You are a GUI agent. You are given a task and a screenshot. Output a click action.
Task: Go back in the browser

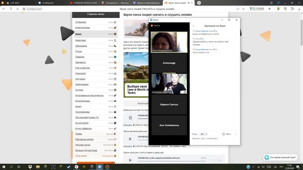point(4,9)
